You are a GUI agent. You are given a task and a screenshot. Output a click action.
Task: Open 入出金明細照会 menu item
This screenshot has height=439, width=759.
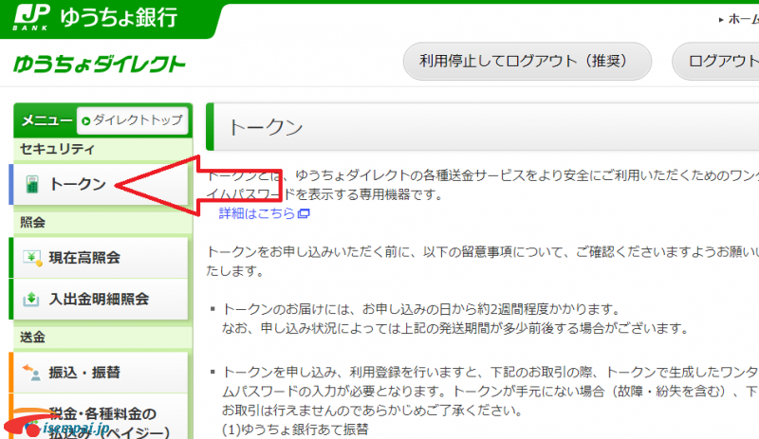pos(101,299)
